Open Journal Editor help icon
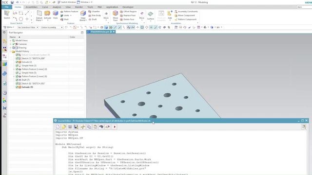The image size is (312, 175). click(x=304, y=126)
